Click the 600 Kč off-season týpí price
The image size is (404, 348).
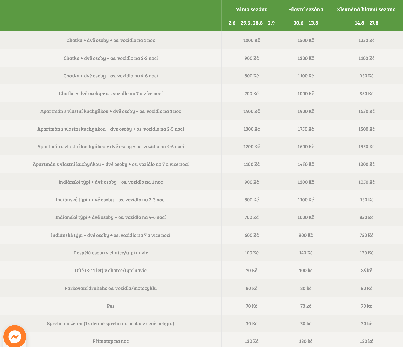251,235
